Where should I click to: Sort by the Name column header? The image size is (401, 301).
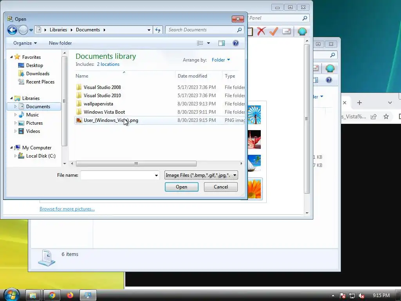click(x=124, y=76)
